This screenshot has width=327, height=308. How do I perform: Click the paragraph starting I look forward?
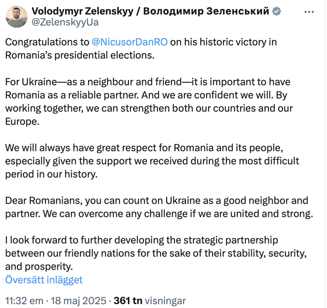[x=156, y=253]
